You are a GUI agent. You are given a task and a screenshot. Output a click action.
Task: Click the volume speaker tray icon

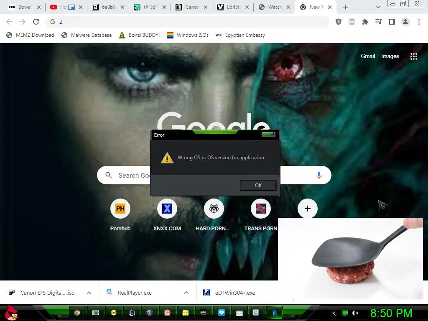coord(354,313)
